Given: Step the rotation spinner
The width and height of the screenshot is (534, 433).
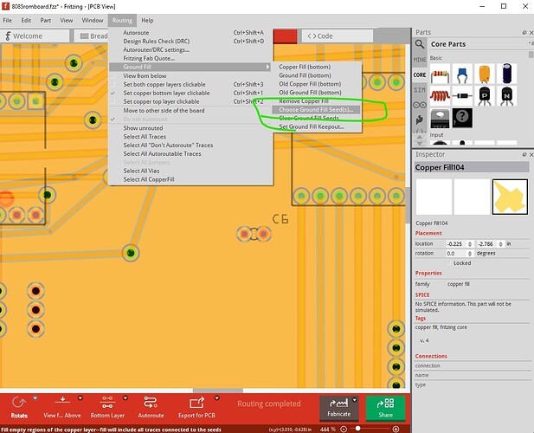Looking at the screenshot, I should pyautogui.click(x=470, y=254).
